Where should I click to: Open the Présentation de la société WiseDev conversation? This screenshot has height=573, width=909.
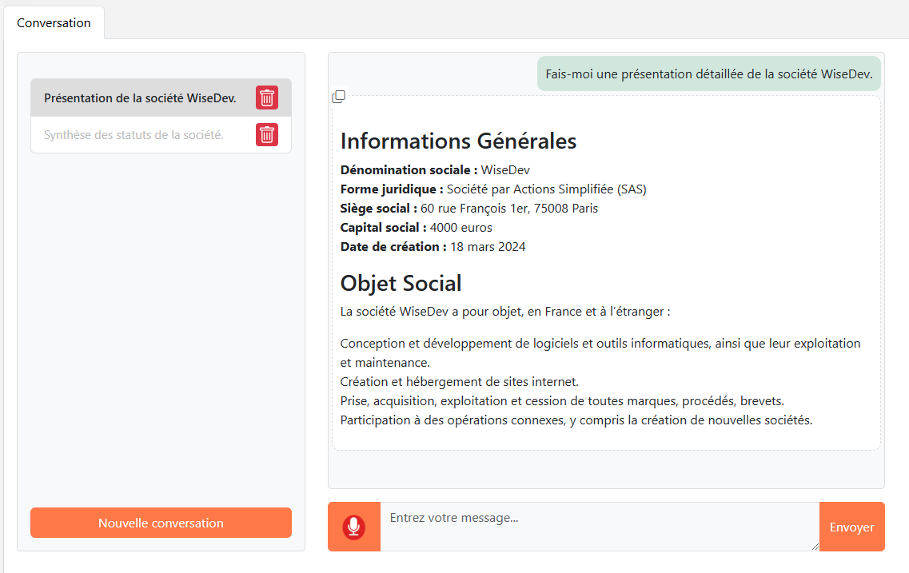pyautogui.click(x=140, y=98)
